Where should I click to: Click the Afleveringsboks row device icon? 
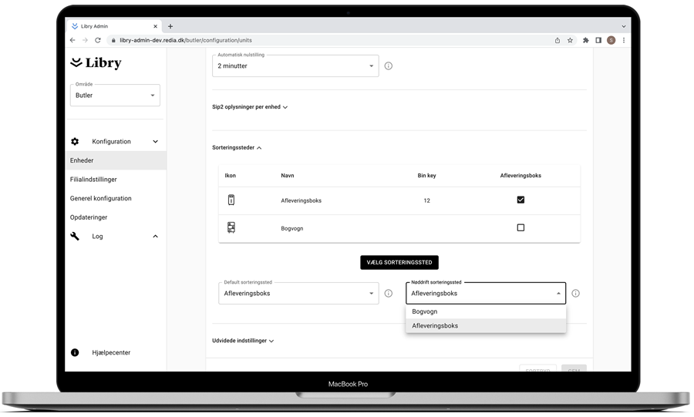coord(231,200)
